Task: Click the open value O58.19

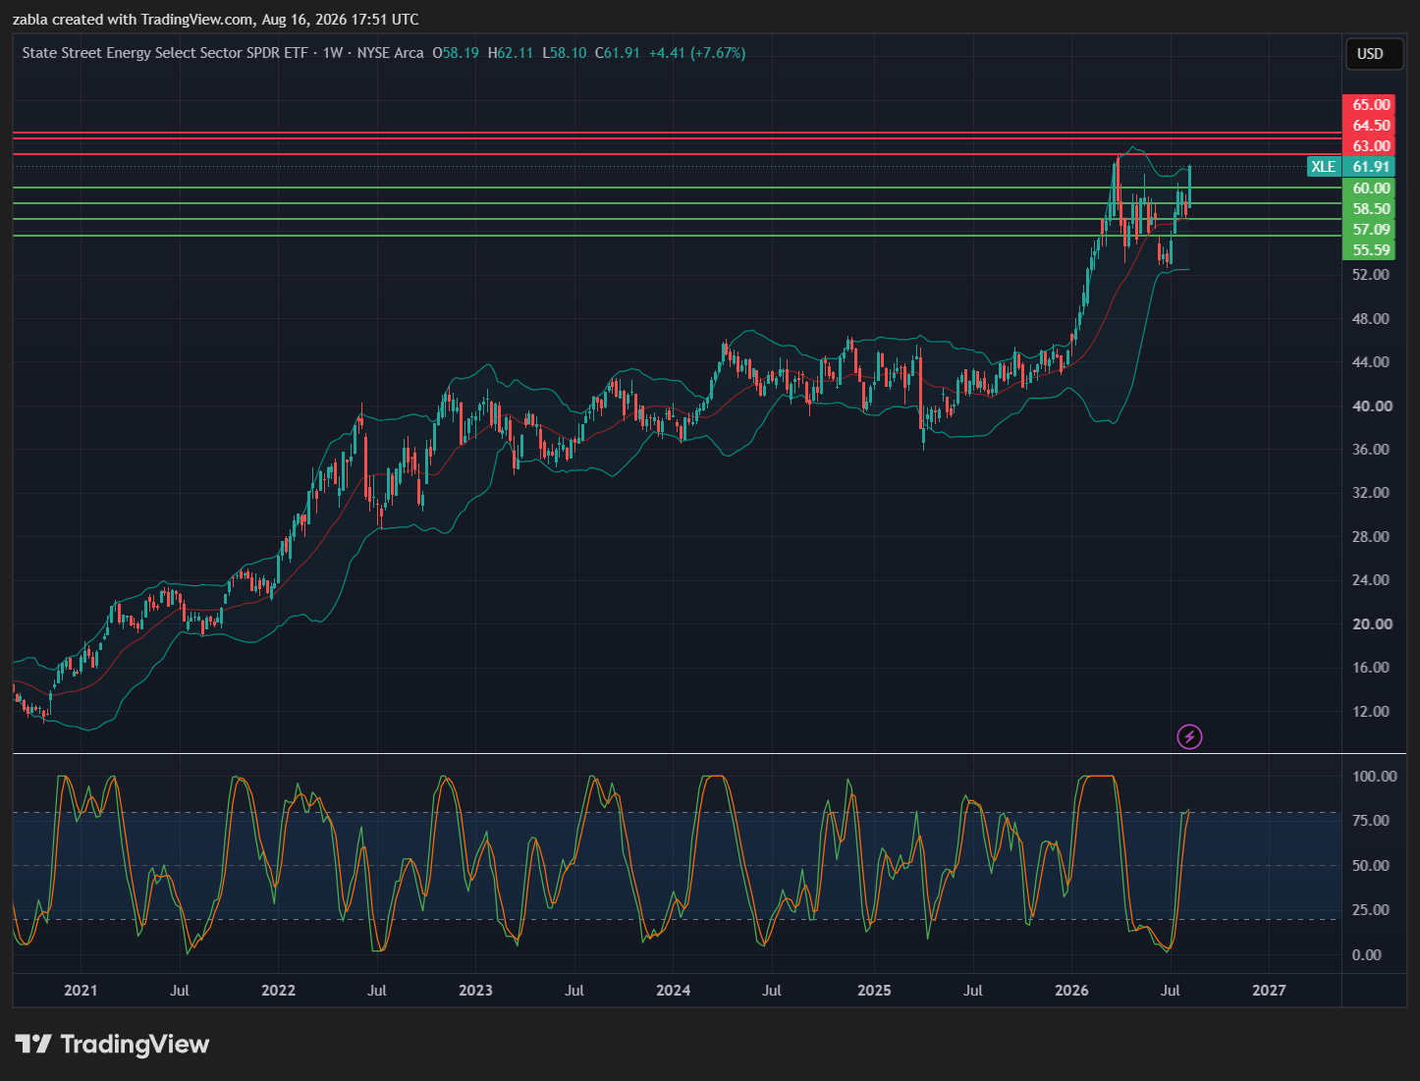Action: (x=456, y=53)
